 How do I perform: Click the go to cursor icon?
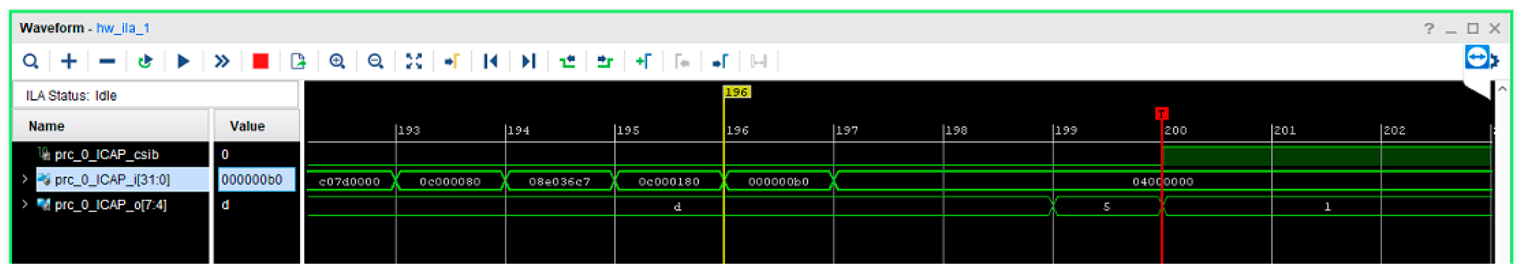pos(452,61)
